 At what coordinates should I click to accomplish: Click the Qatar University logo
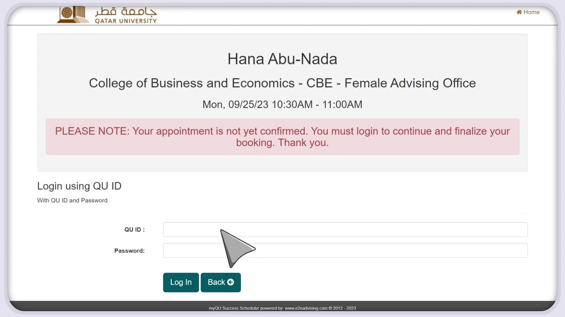107,15
